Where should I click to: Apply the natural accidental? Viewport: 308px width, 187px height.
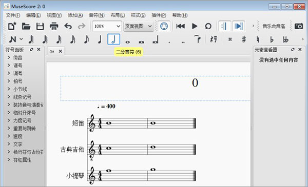pyautogui.click(x=258, y=39)
